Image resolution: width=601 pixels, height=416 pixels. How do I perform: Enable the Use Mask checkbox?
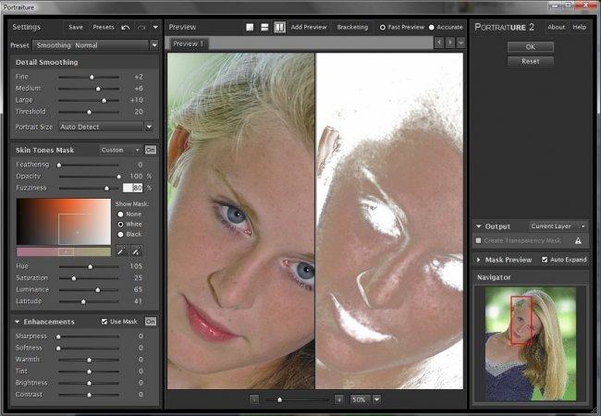pos(104,322)
